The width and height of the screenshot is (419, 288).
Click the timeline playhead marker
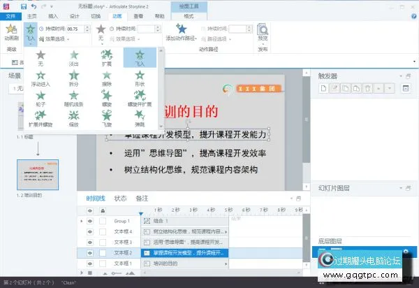[141, 213]
